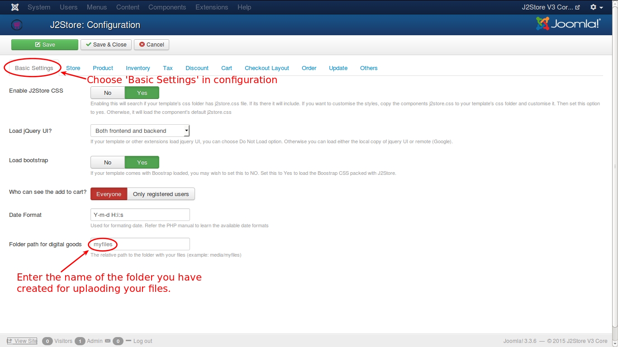Open the Extensions menu
This screenshot has height=347, width=618.
212,7
